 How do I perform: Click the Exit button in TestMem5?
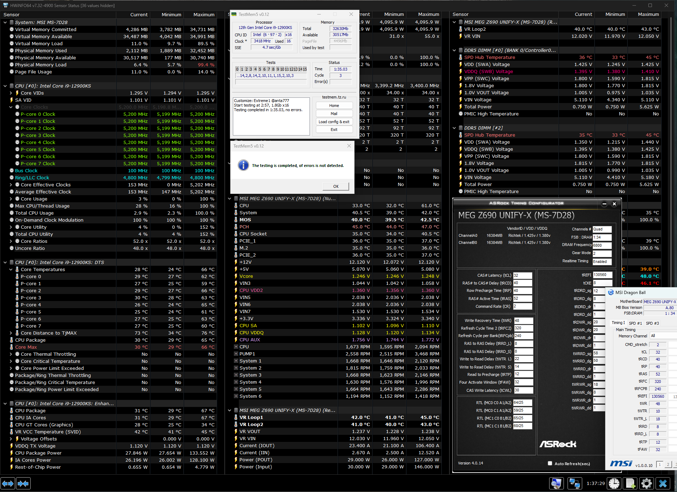[x=334, y=130]
